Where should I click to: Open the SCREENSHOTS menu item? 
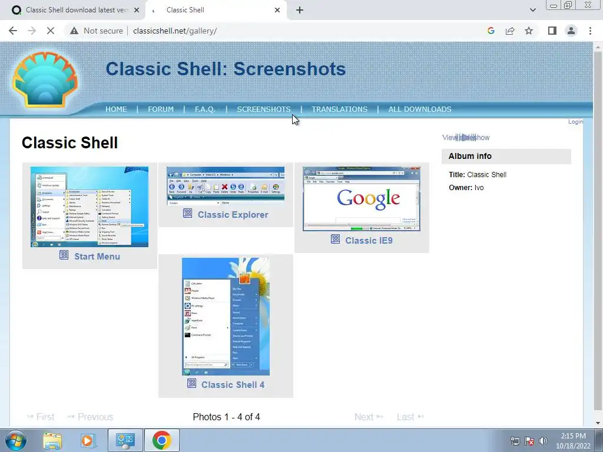264,109
